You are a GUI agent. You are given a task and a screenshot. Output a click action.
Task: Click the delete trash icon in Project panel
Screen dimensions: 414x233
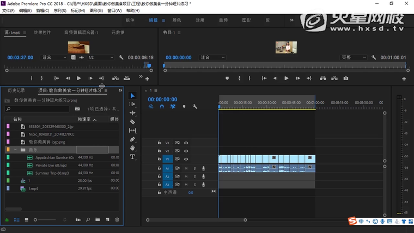tap(117, 219)
